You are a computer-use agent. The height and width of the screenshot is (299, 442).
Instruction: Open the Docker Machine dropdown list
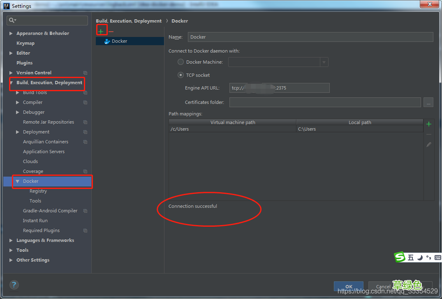pos(324,62)
